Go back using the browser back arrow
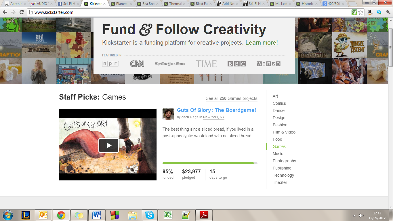 (5, 12)
